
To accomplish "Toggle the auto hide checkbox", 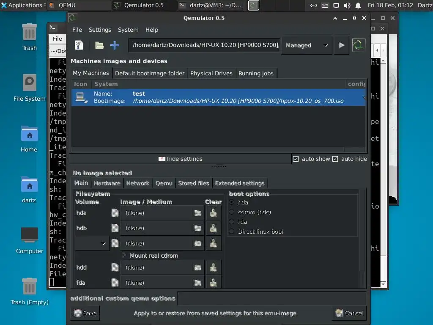I will [x=335, y=159].
